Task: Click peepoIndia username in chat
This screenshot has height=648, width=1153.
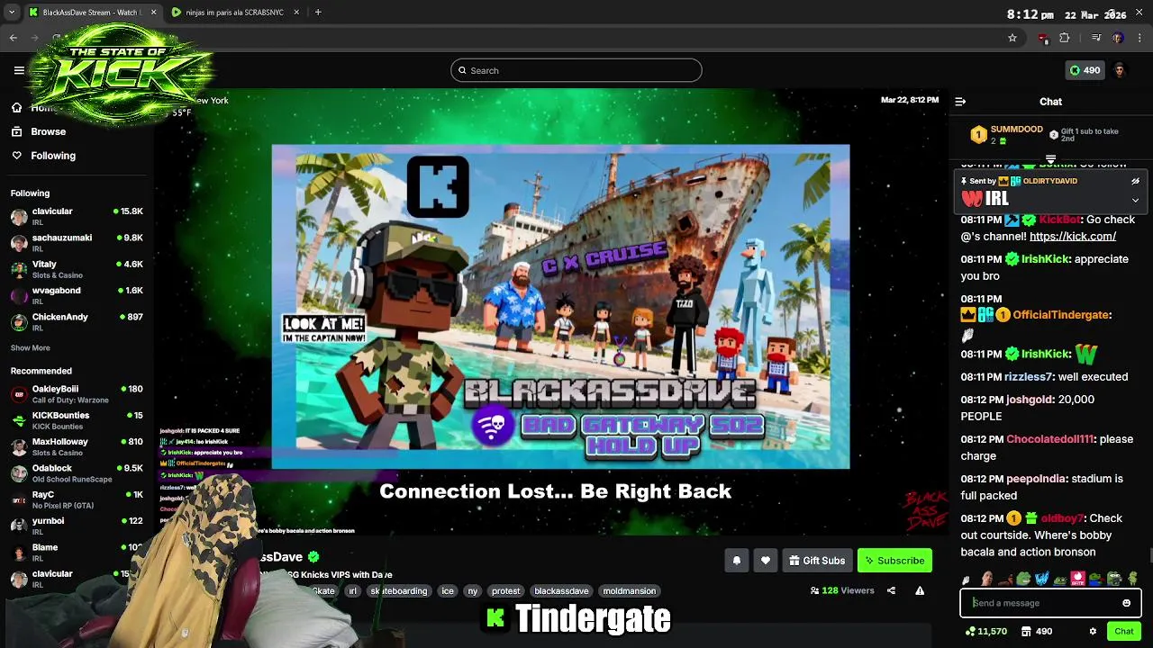Action: pyautogui.click(x=1036, y=479)
